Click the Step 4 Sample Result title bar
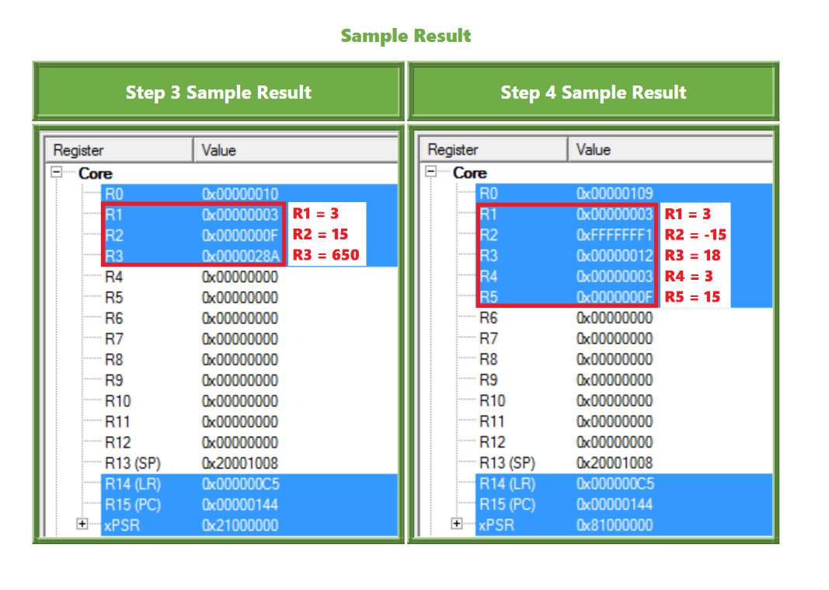 click(594, 92)
